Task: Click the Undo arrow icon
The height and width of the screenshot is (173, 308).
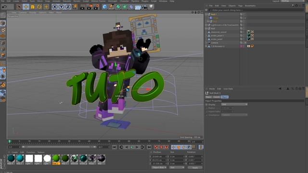Action: 4,7
